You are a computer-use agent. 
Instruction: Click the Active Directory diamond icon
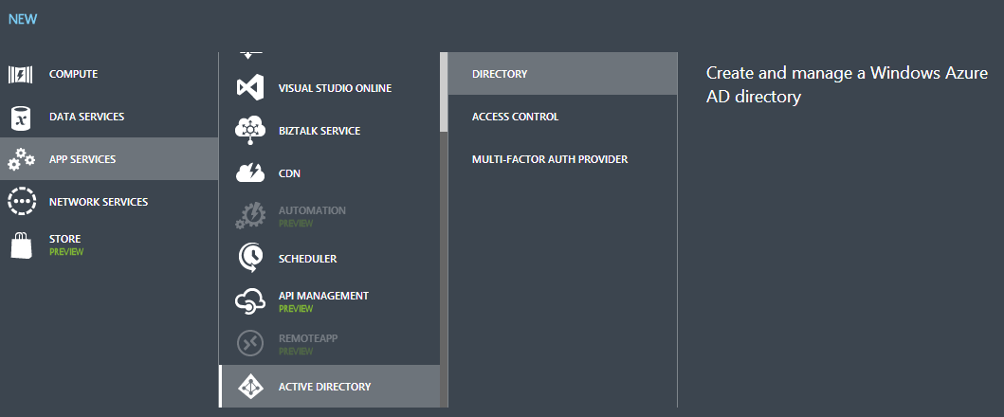[x=249, y=387]
